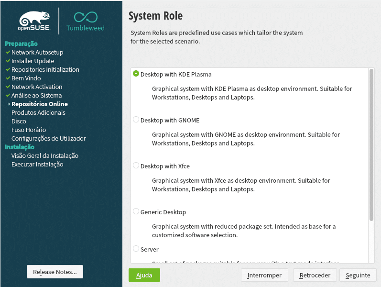This screenshot has width=381, height=287.
Task: Proceed by clicking Seguinte
Action: [x=358, y=275]
